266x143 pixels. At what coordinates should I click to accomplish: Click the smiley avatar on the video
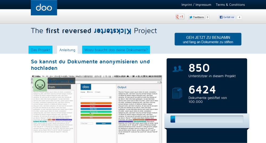tap(40, 84)
